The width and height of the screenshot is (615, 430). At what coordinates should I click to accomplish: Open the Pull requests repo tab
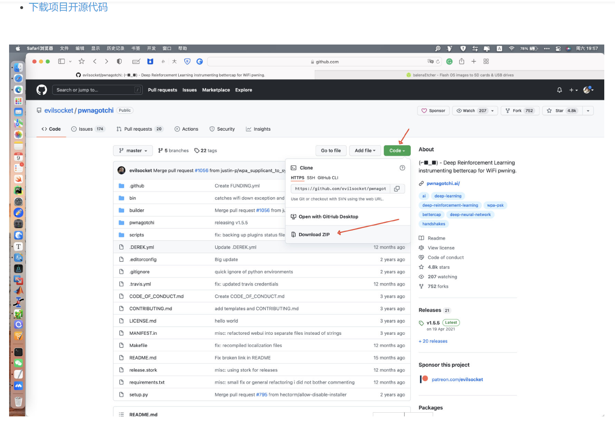(x=140, y=129)
